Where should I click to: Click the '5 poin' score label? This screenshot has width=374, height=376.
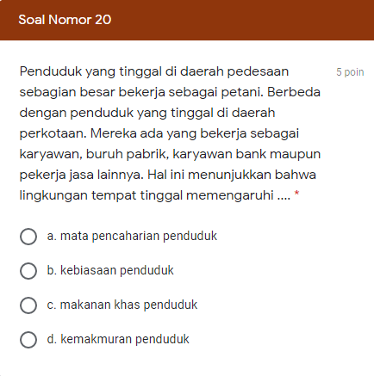pos(350,72)
